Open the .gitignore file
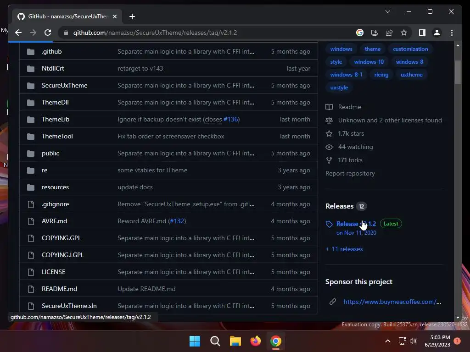470x352 pixels. coord(55,204)
